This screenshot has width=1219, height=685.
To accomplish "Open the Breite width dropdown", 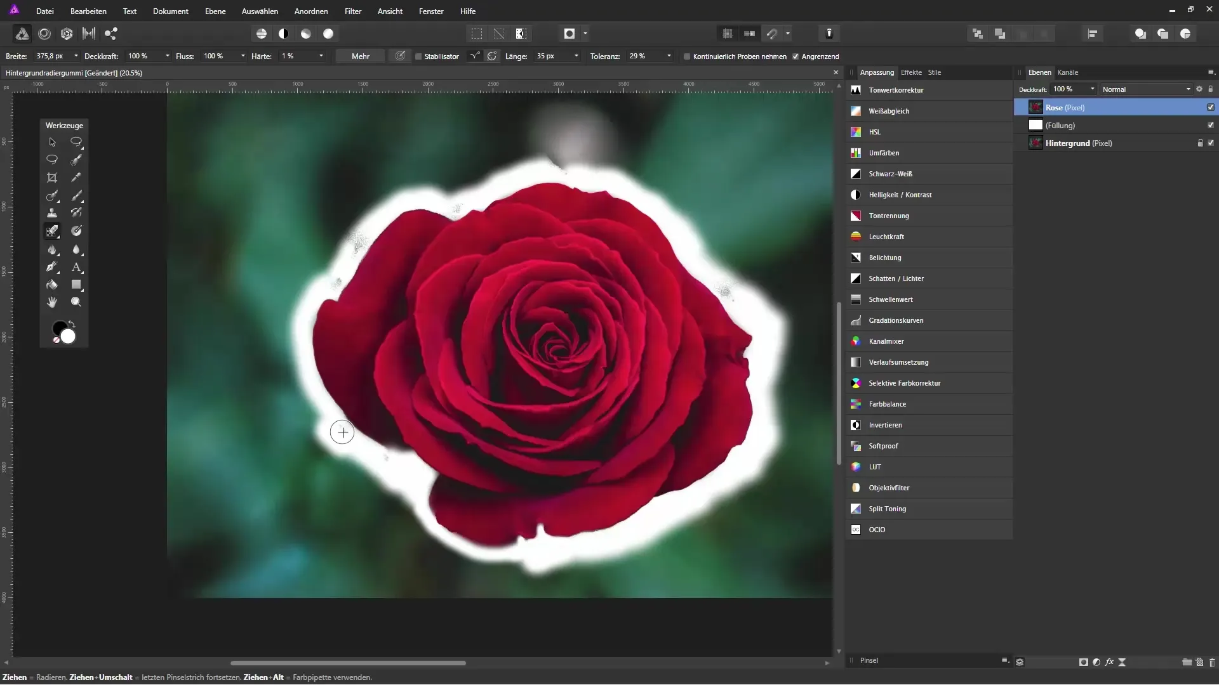I will point(76,56).
